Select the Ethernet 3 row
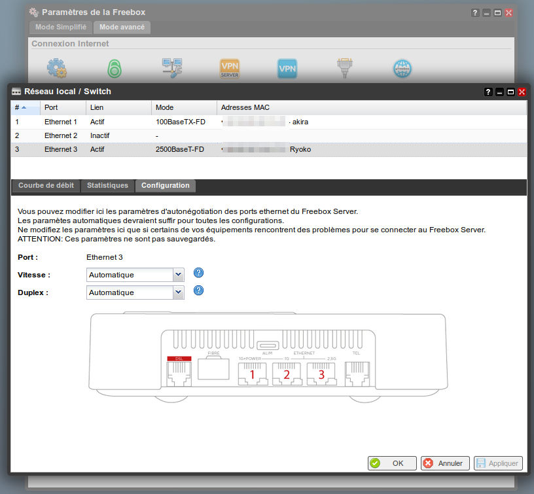This screenshot has width=534, height=494. 269,149
